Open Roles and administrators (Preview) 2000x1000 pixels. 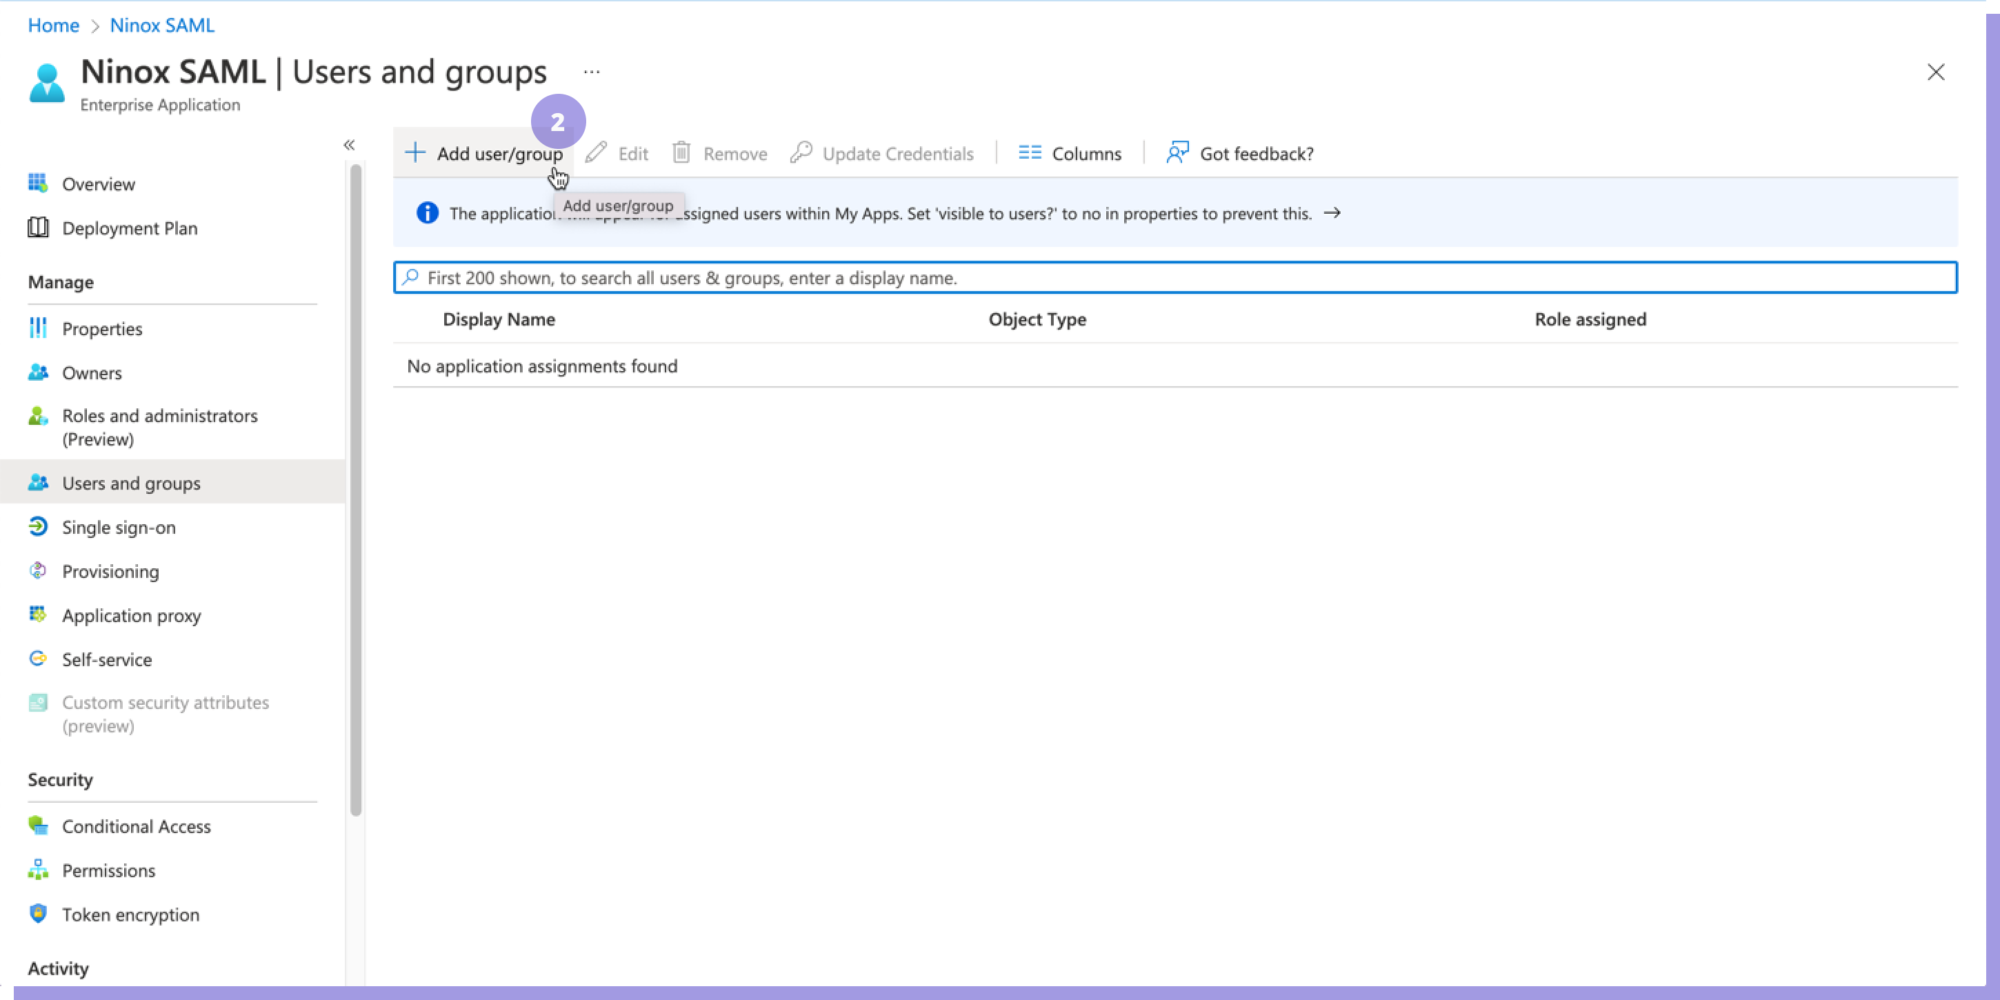coord(160,427)
